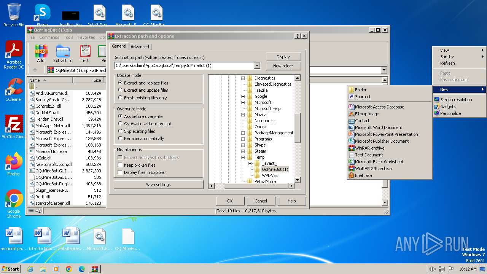Viewport: 487px width, 274px height.
Task: Select introduction Word document on desktop
Action: (x=42, y=239)
